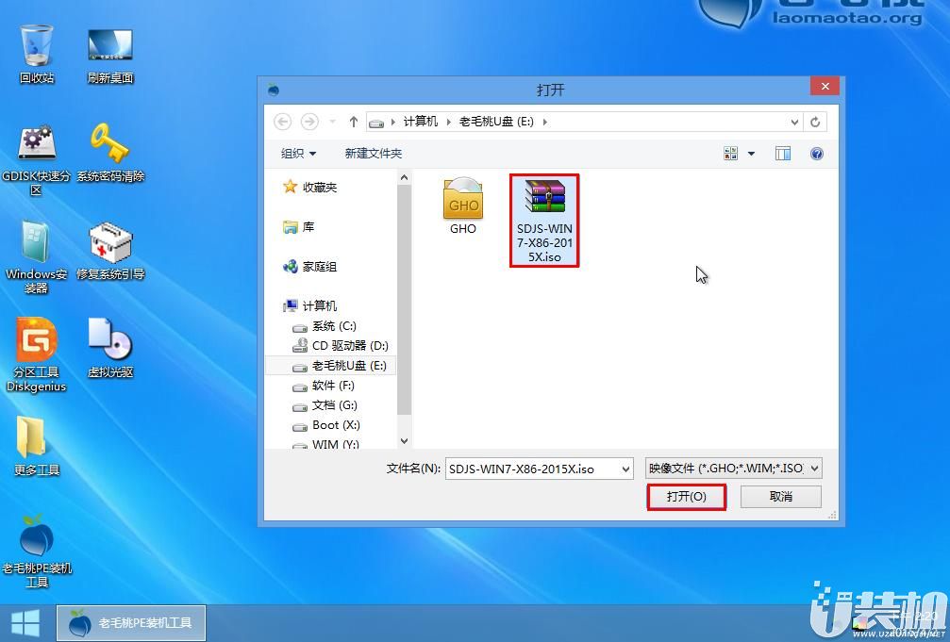Open the change view dropdown arrow
950x642 pixels.
coord(751,153)
